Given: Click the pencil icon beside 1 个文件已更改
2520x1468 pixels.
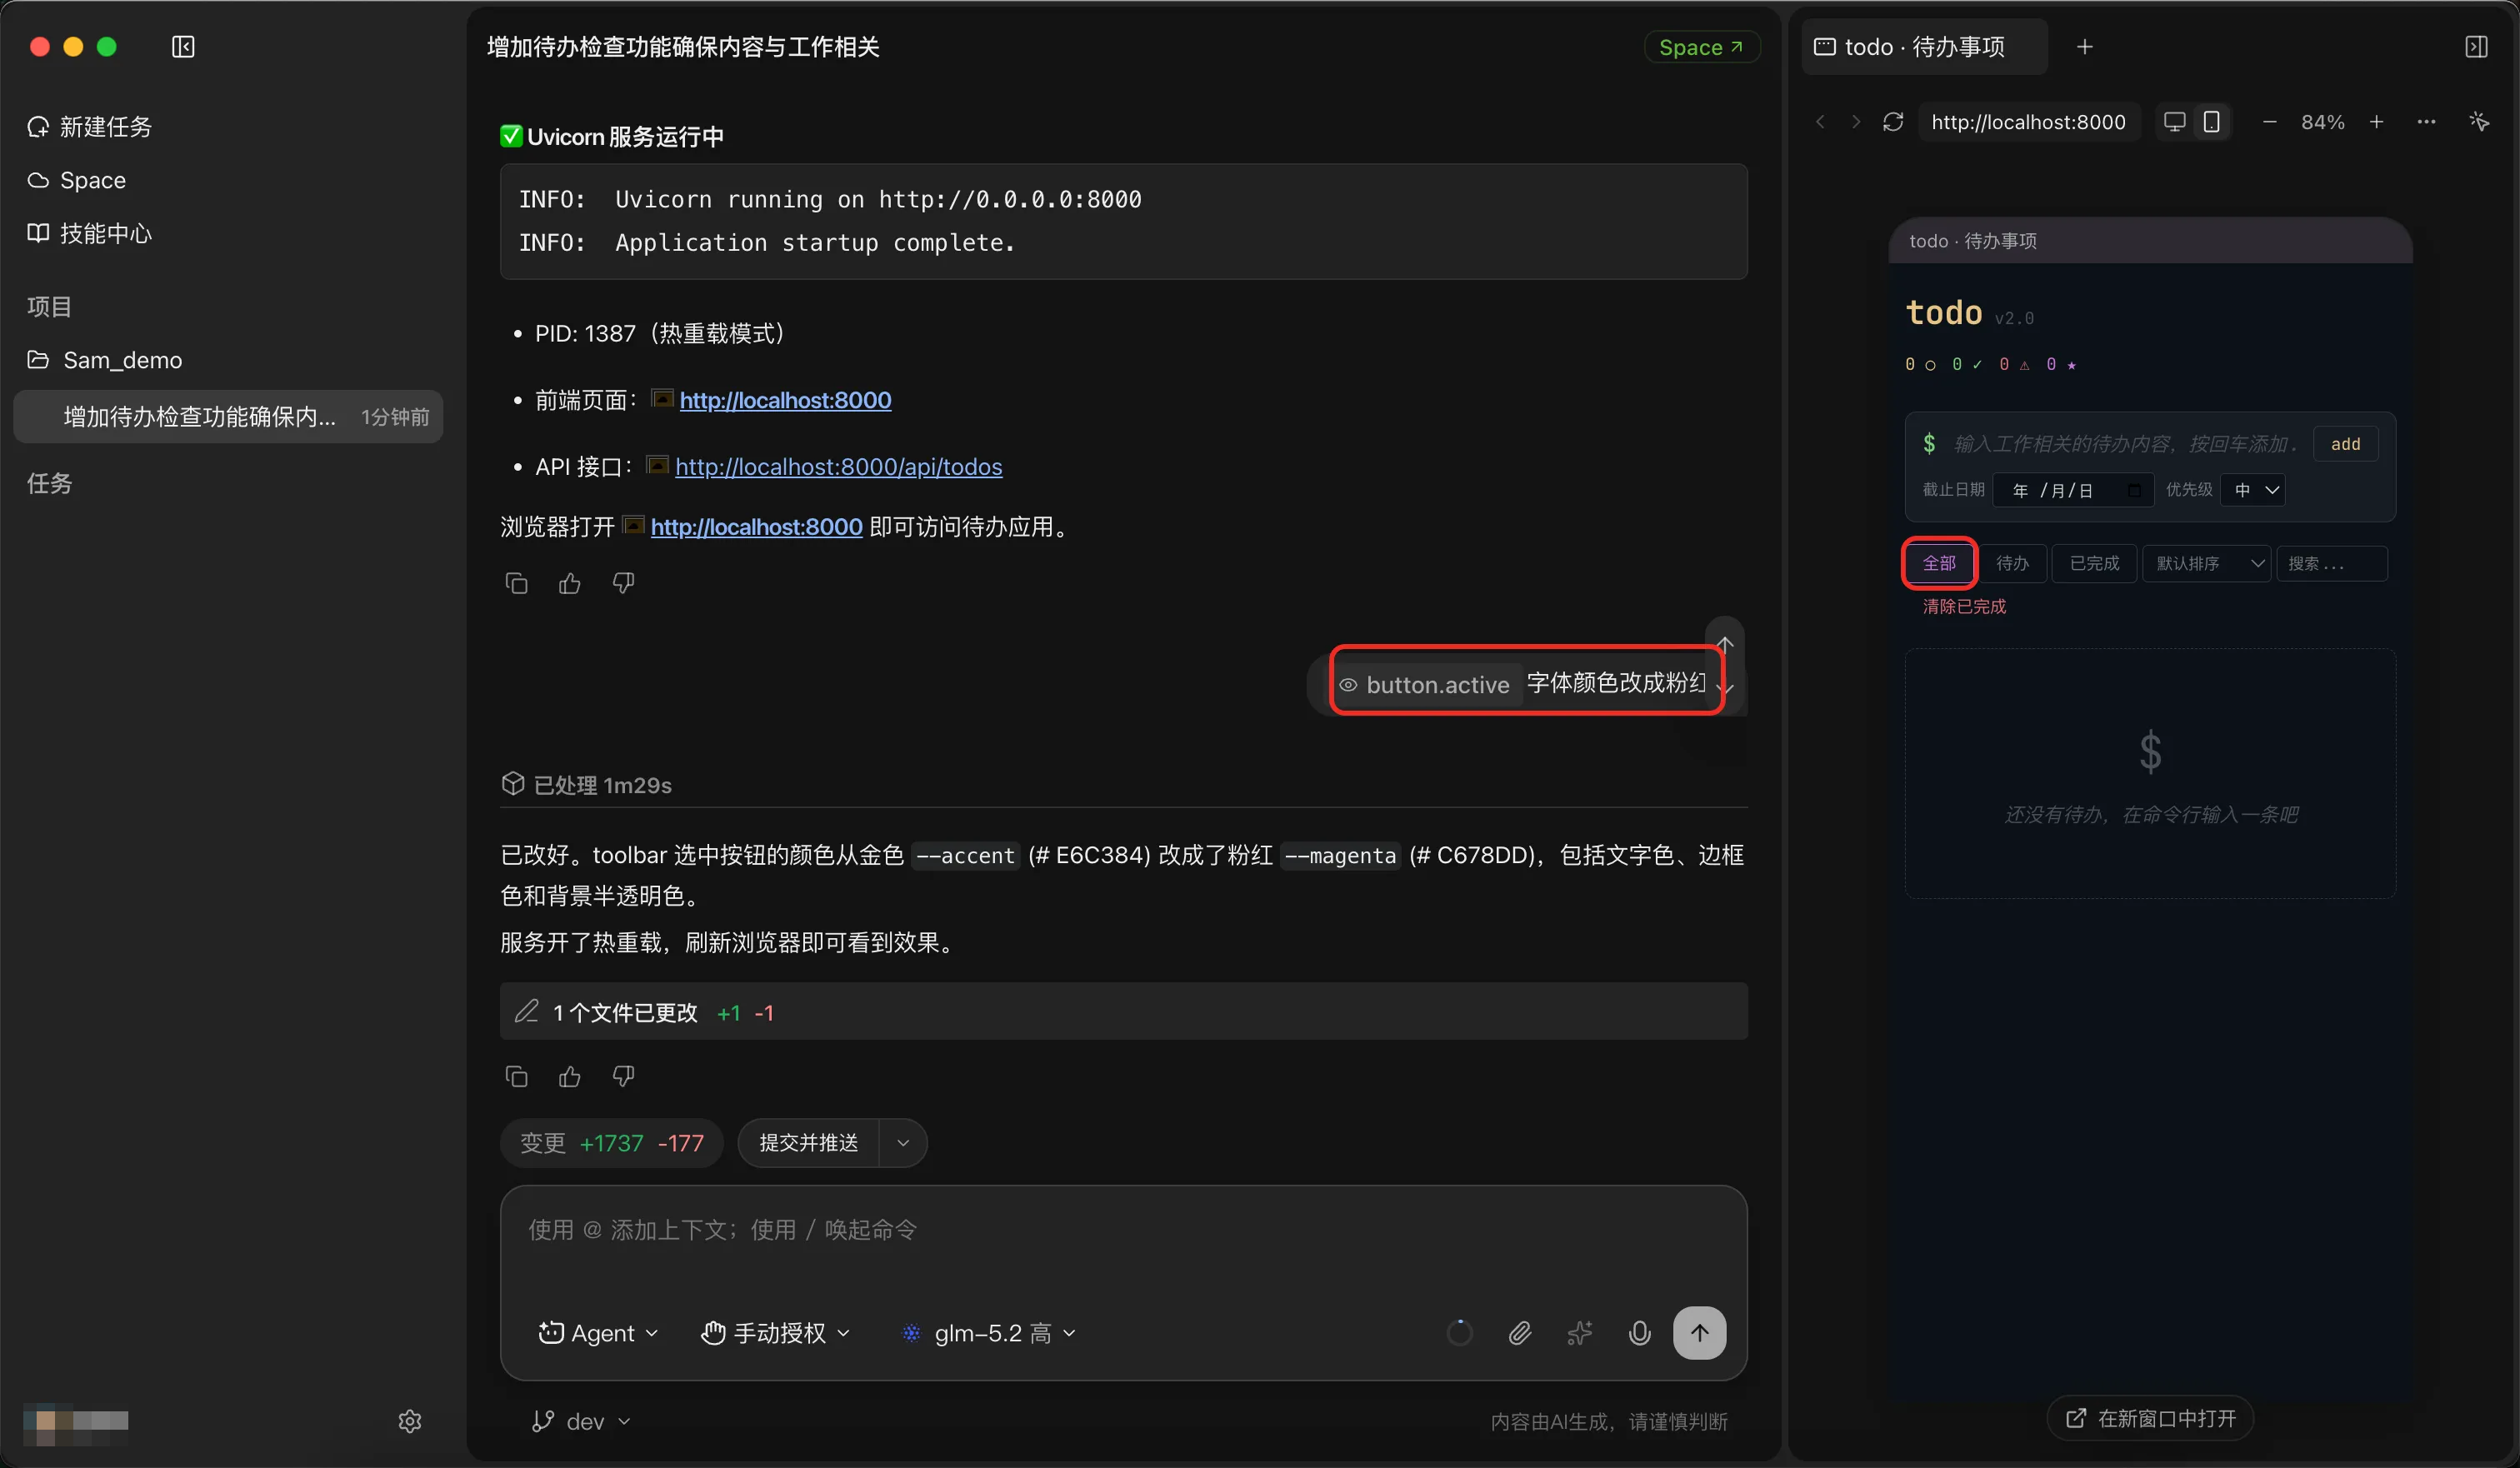Looking at the screenshot, I should 526,1012.
